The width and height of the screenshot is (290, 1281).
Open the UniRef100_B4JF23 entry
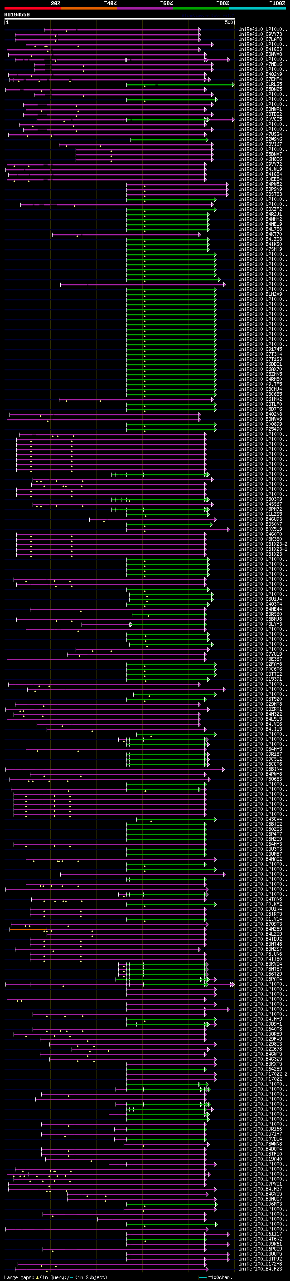click(260, 1269)
